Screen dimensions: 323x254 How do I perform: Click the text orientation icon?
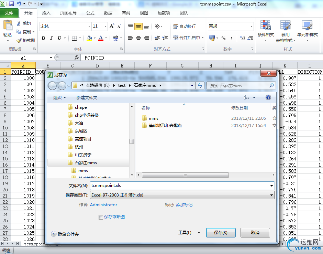coord(157,27)
